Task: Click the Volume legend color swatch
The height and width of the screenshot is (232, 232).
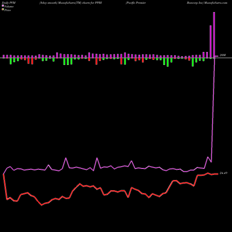Action: (3, 6)
